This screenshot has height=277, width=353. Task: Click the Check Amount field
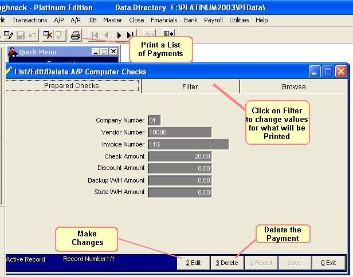[x=180, y=156]
